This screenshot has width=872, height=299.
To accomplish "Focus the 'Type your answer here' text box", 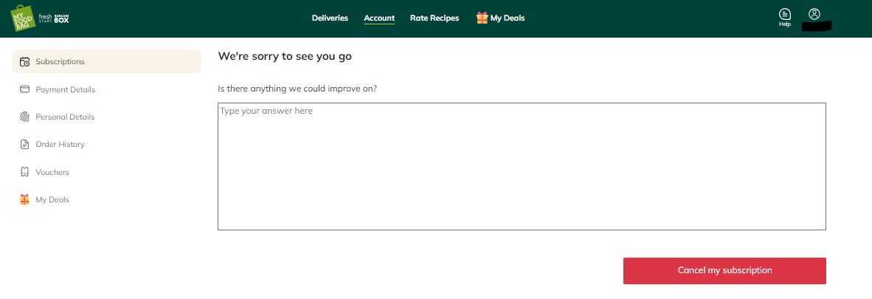I will 522,166.
